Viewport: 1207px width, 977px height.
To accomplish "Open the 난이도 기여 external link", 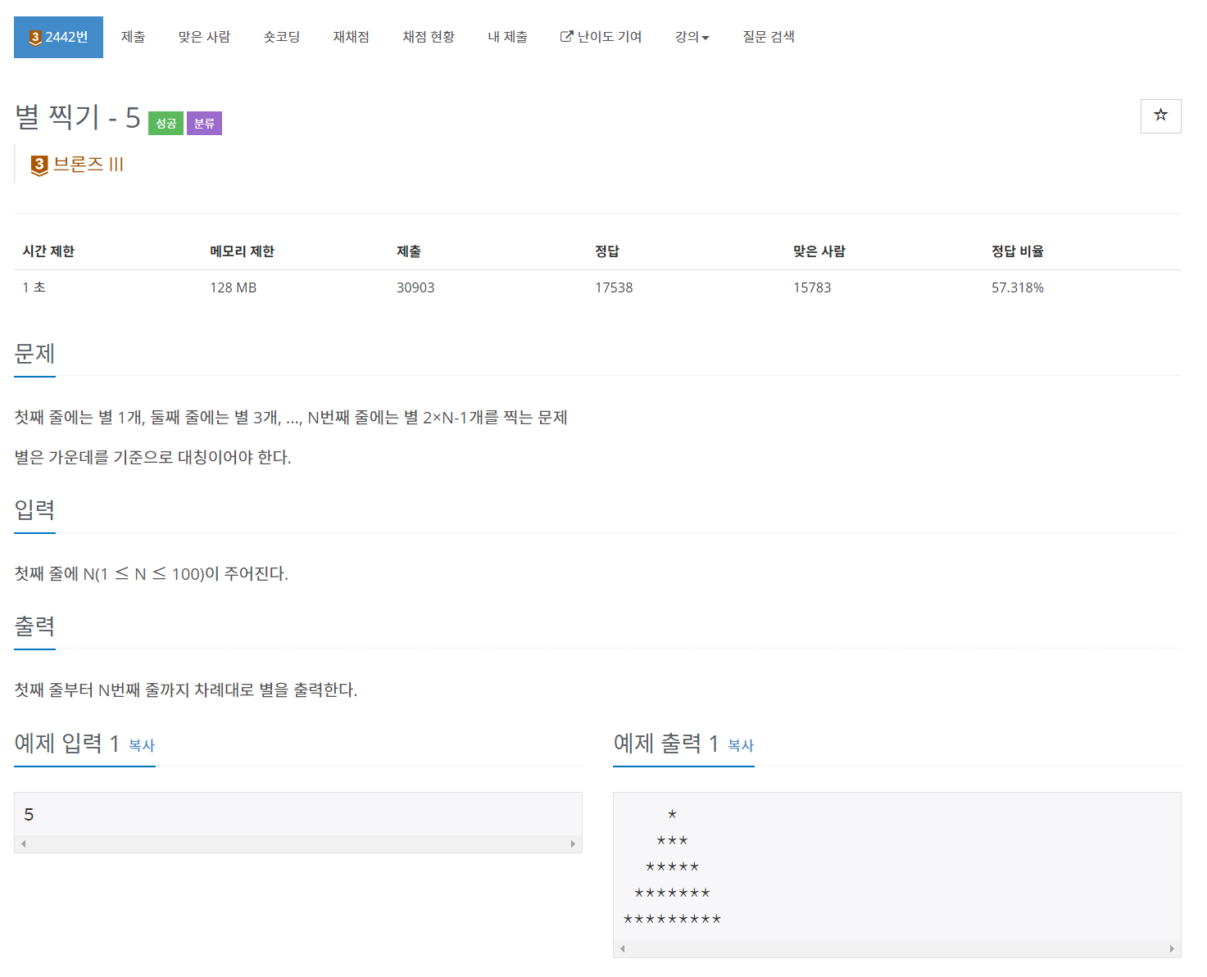I will [601, 37].
